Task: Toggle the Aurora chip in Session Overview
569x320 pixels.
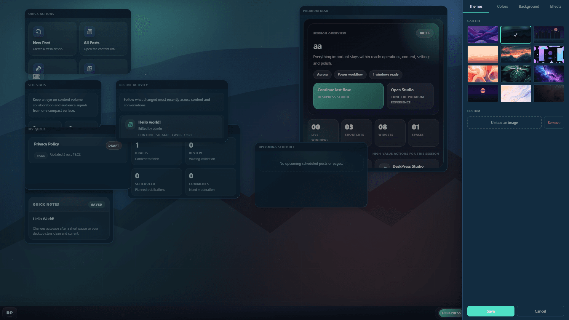Action: [x=322, y=74]
